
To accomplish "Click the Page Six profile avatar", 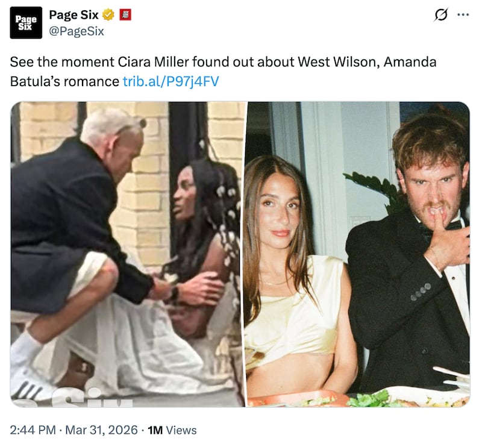I will click(26, 23).
